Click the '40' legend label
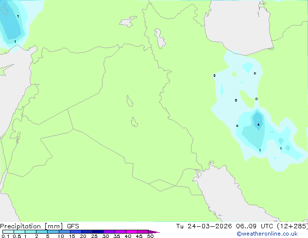This screenshot has width=308, height=238. [128, 236]
